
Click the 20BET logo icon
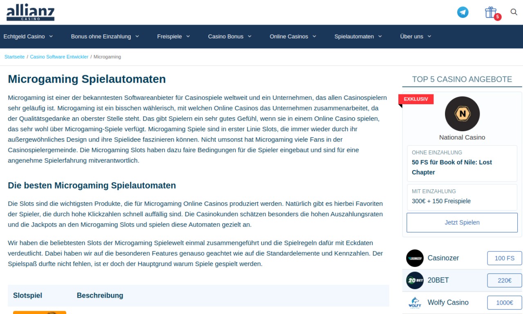(415, 280)
